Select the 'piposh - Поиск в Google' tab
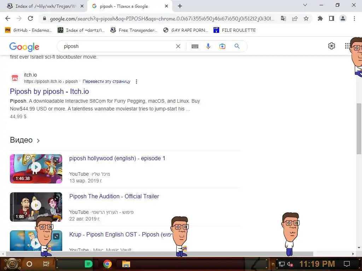This screenshot has height=271, width=362. point(130,6)
